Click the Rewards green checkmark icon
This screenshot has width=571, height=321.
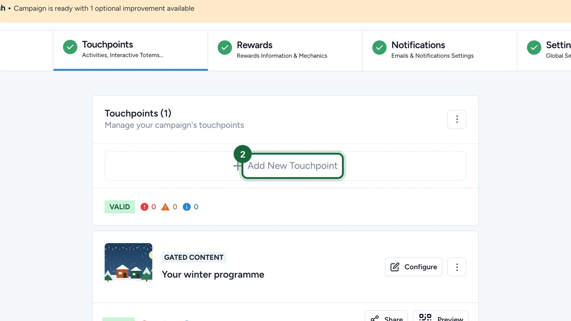225,48
